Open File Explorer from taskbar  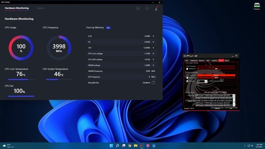point(136,146)
